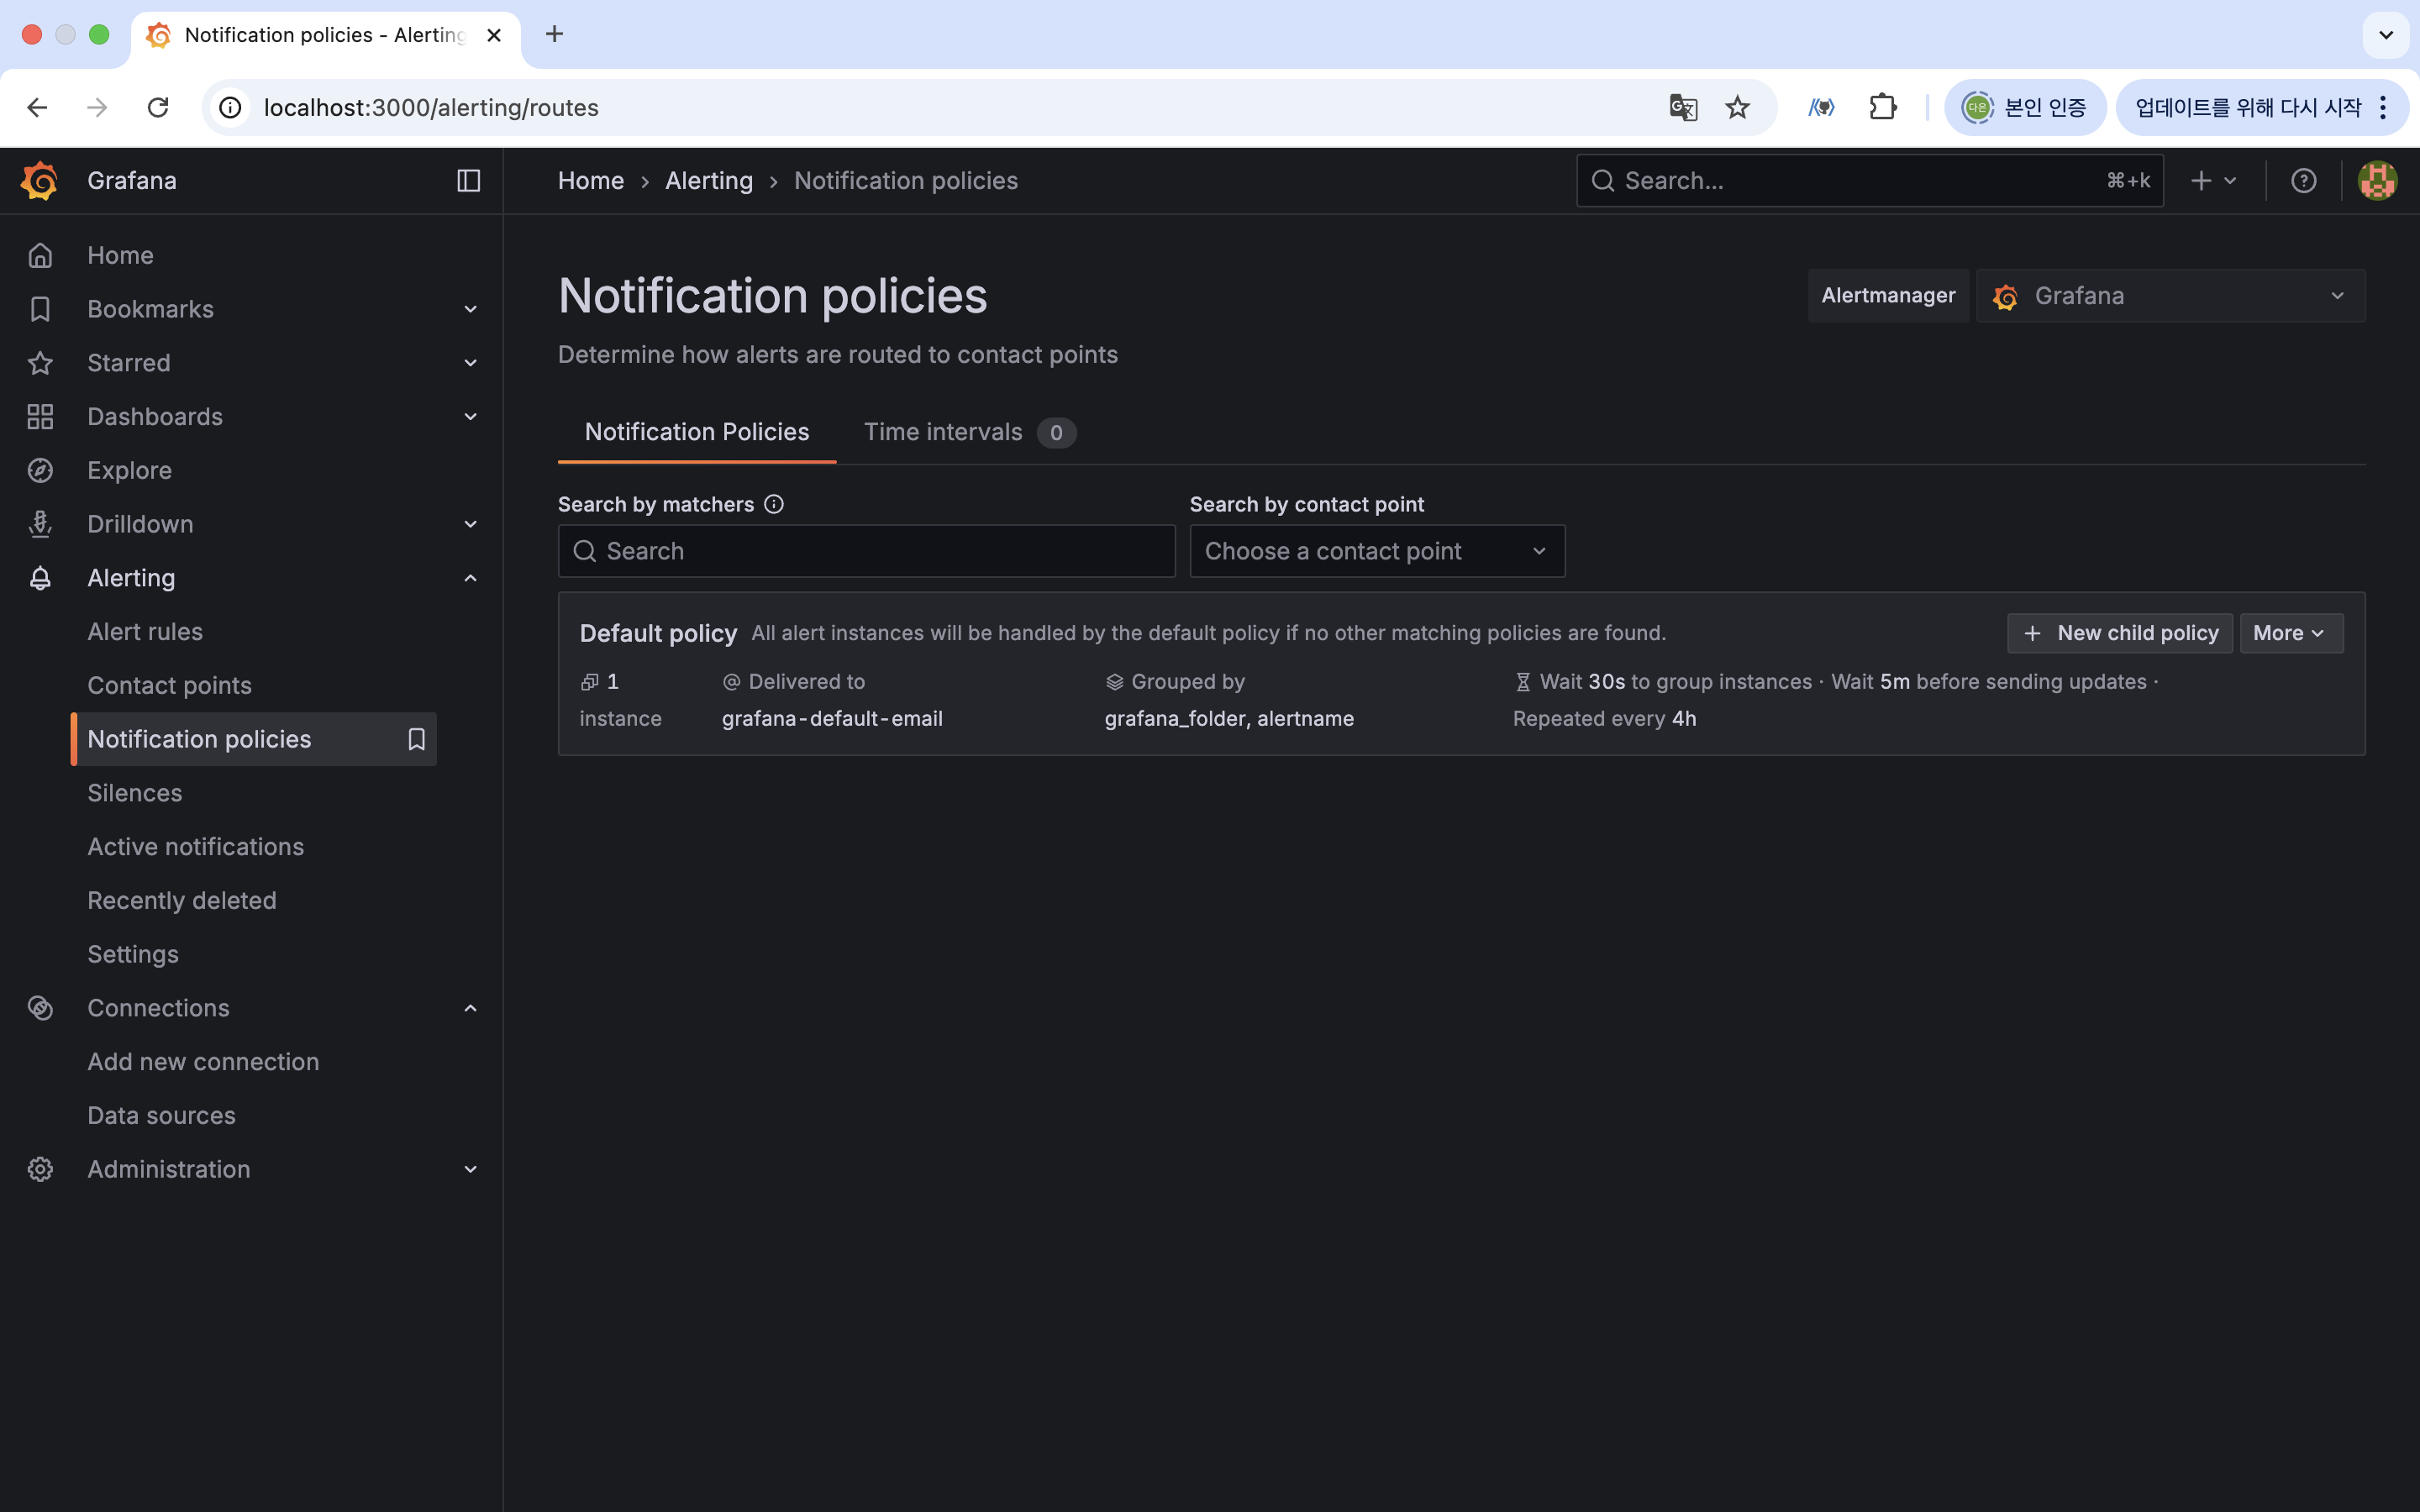
Task: Click the Explore compass icon in sidebar
Action: (x=40, y=470)
